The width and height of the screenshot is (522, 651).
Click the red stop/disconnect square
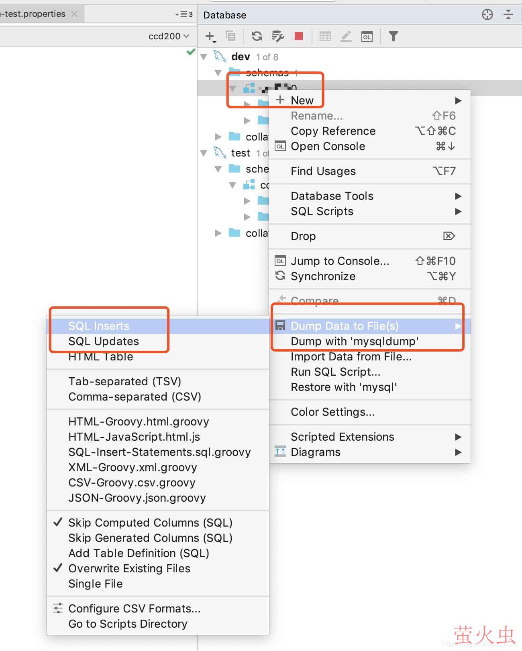[x=299, y=37]
